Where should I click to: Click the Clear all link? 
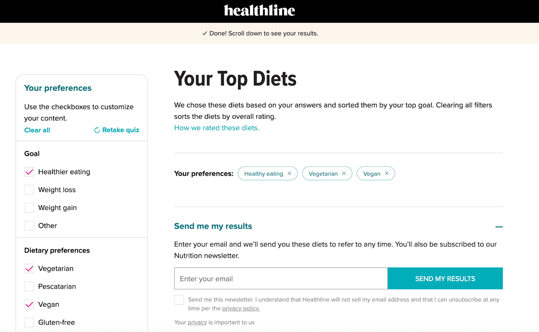click(x=37, y=130)
